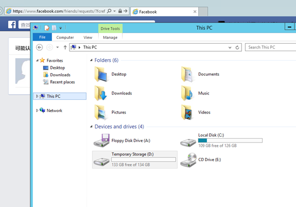Click the 133 GB free of 134 GB text
296x207 pixels.
click(130, 165)
